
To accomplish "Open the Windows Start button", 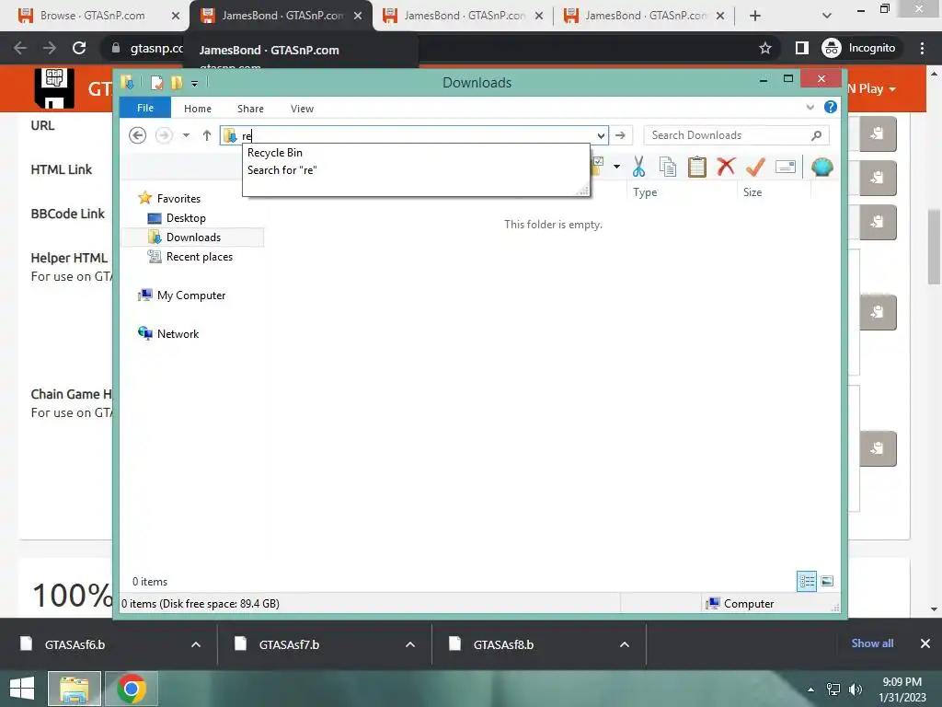I will [x=22, y=689].
